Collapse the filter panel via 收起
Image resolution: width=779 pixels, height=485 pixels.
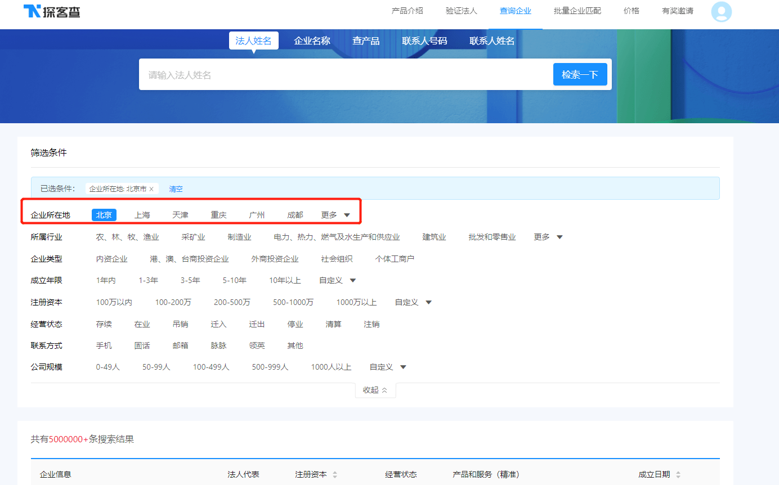pyautogui.click(x=375, y=389)
